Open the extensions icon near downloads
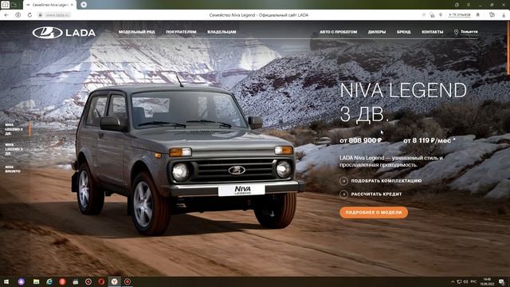 492,15
